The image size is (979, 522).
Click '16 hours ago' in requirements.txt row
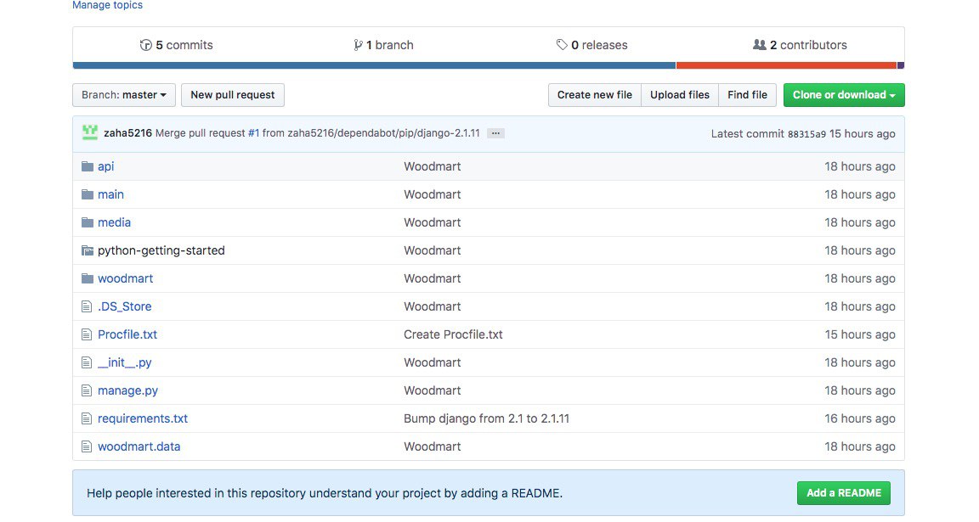[860, 419]
